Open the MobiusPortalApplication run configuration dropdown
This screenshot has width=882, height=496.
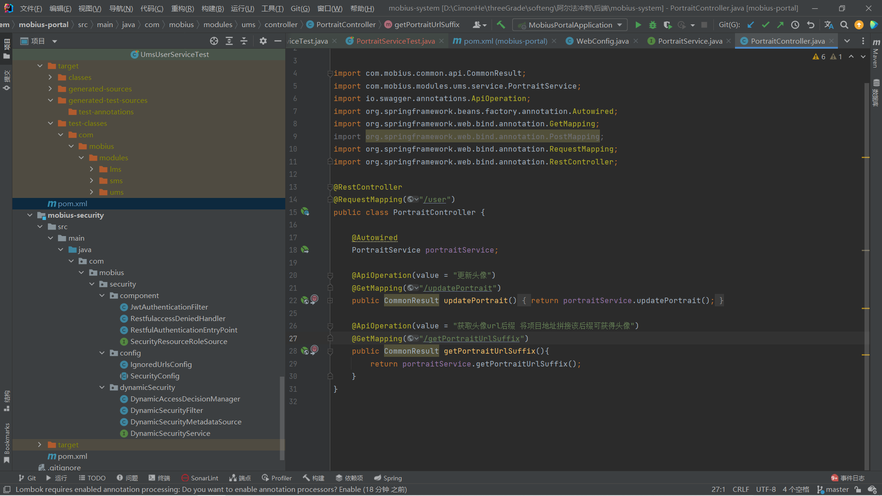click(570, 25)
